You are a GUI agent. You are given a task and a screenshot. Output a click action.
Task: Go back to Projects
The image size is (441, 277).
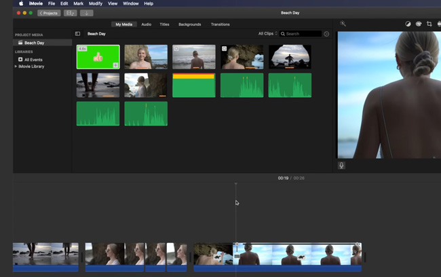pos(49,13)
